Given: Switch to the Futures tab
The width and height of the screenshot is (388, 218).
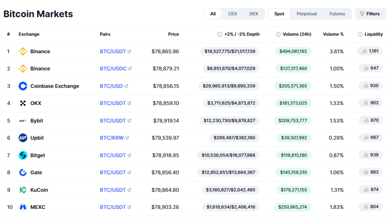Looking at the screenshot, I should coord(337,14).
